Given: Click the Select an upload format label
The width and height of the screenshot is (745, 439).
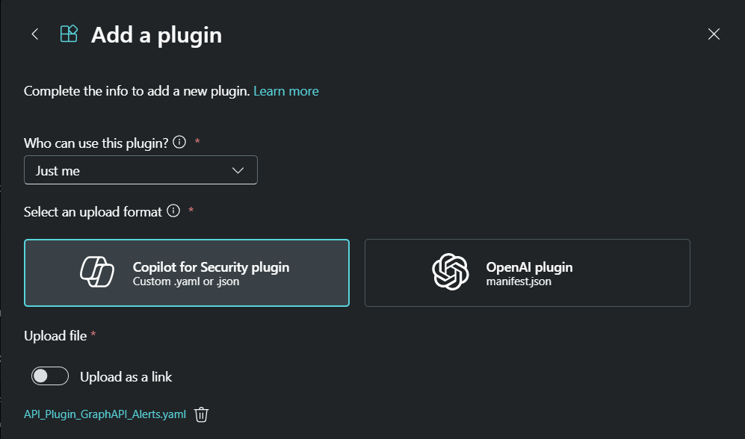Looking at the screenshot, I should (93, 212).
